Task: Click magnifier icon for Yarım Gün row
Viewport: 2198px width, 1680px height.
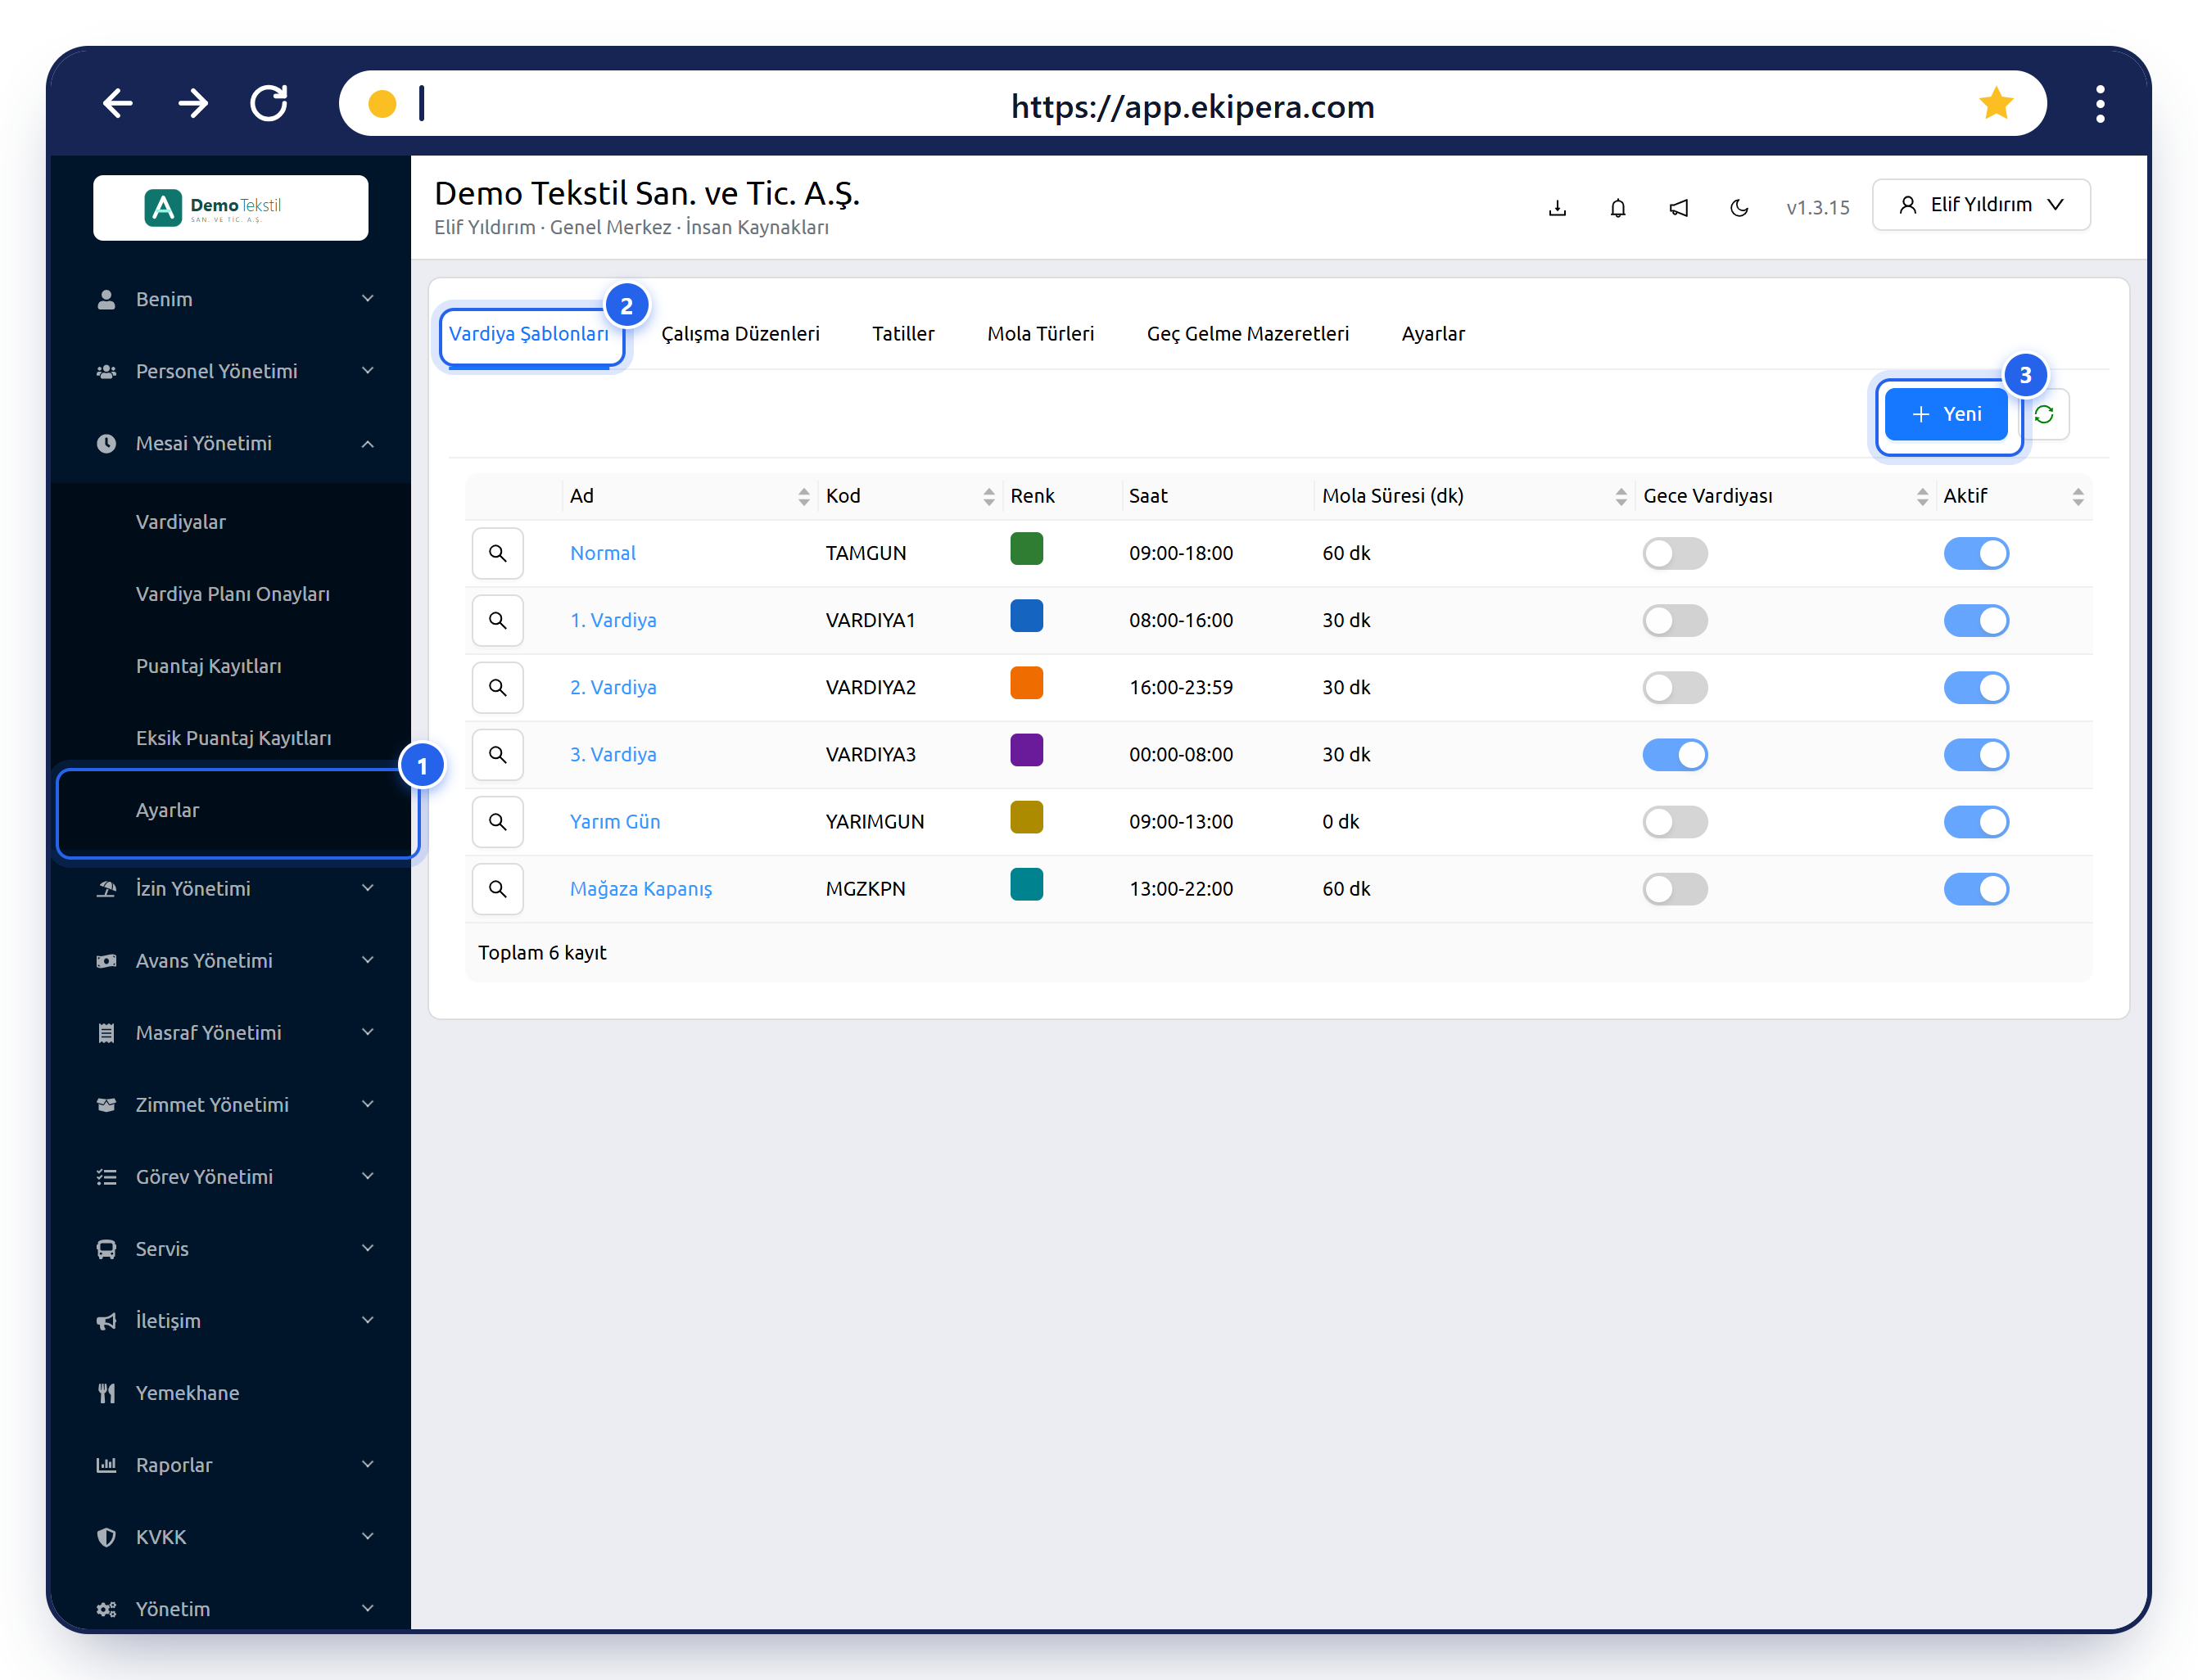Action: click(x=497, y=821)
